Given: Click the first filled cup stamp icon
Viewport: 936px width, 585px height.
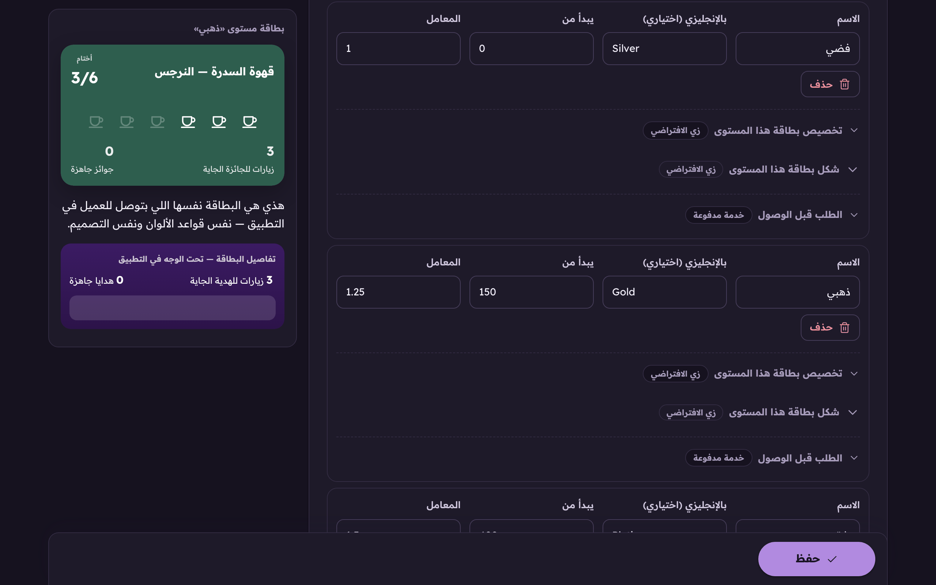Looking at the screenshot, I should [249, 122].
